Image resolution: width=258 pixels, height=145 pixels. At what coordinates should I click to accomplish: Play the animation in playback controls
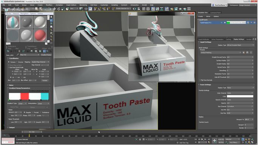click(x=202, y=139)
